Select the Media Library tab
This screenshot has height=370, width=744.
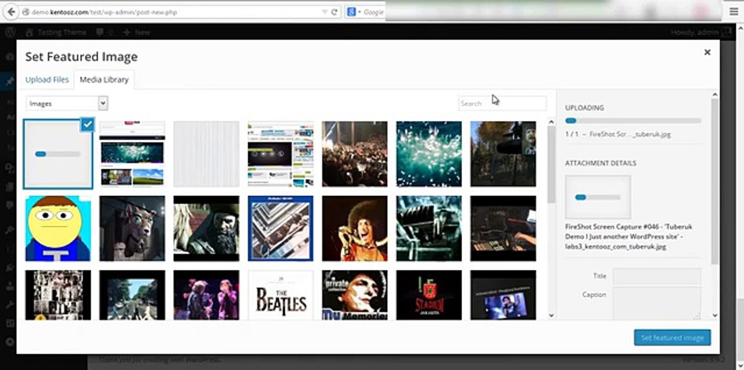point(104,80)
